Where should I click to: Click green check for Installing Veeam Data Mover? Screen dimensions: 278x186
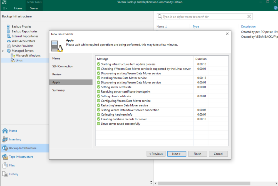point(99,78)
